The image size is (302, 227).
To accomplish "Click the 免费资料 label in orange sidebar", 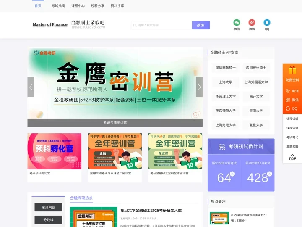I will click(x=292, y=80).
